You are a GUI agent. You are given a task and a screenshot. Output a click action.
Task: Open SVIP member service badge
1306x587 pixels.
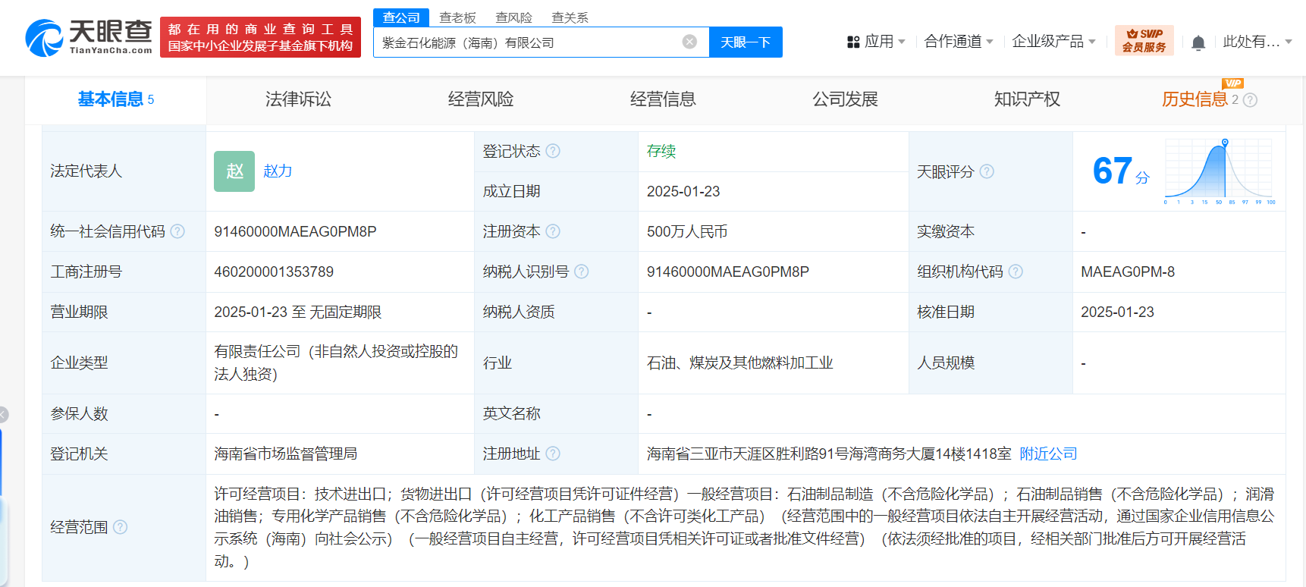tap(1144, 41)
